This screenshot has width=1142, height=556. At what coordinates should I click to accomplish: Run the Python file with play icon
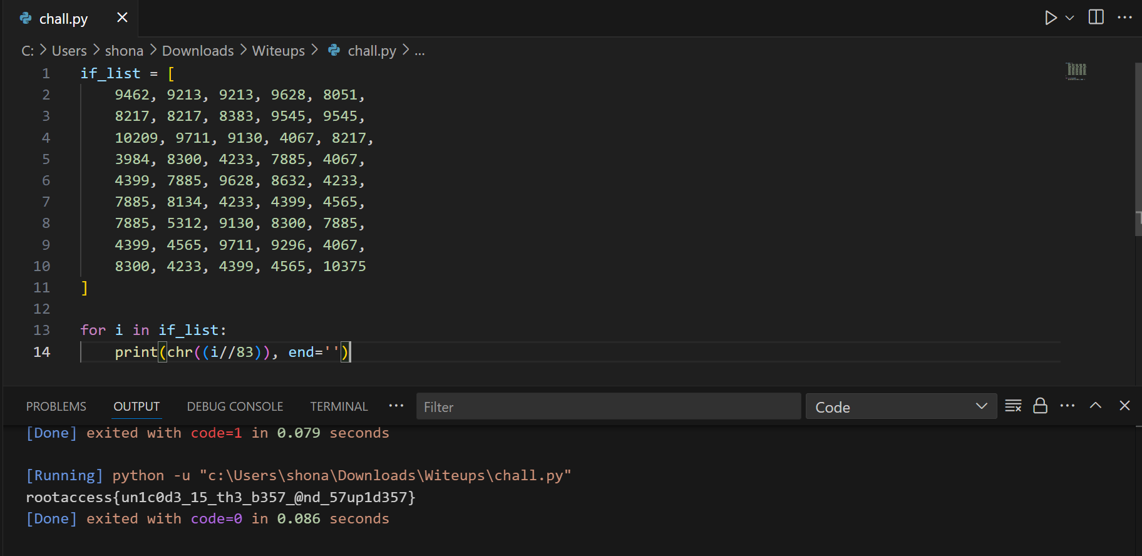tap(1051, 18)
